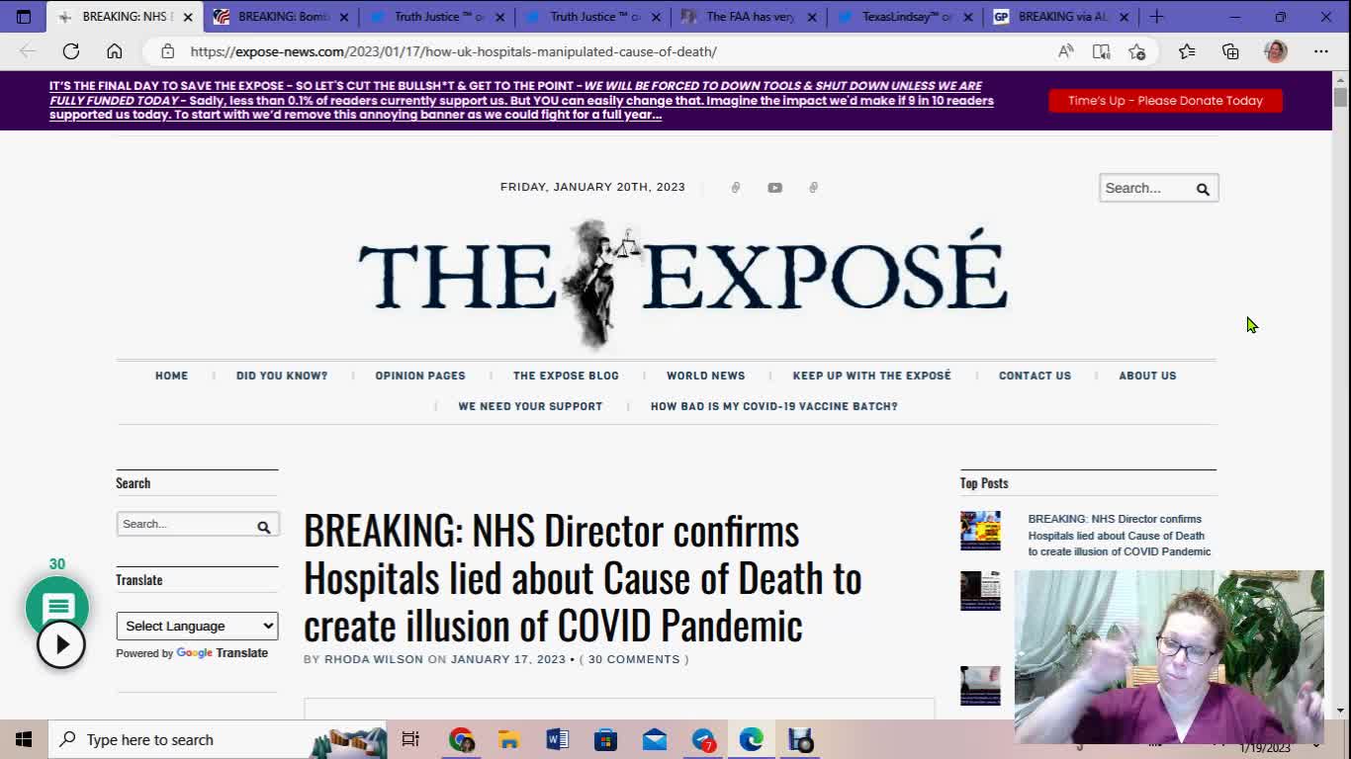1351x759 pixels.
Task: Open File Explorer from the taskbar
Action: [508, 739]
